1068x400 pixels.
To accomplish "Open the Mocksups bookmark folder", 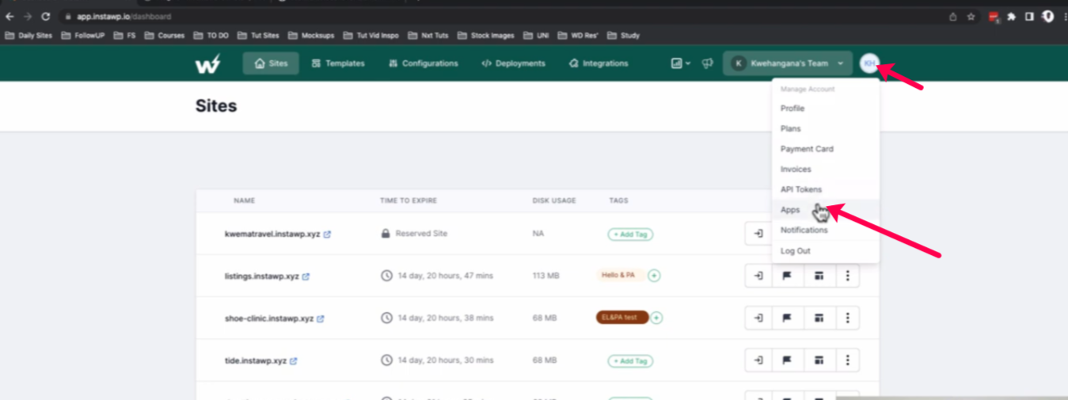I will (311, 36).
